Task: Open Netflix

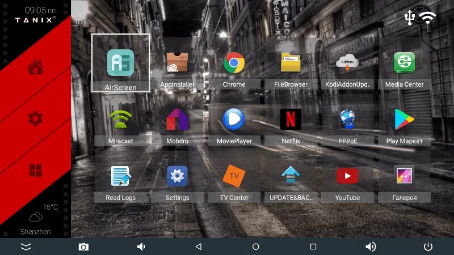Action: pyautogui.click(x=291, y=119)
